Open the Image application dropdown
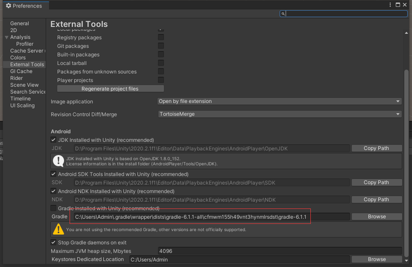The height and width of the screenshot is (267, 412). [x=280, y=102]
